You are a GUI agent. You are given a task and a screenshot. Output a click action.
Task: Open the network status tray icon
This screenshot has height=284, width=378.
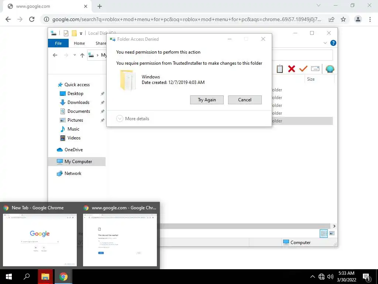tap(322, 277)
